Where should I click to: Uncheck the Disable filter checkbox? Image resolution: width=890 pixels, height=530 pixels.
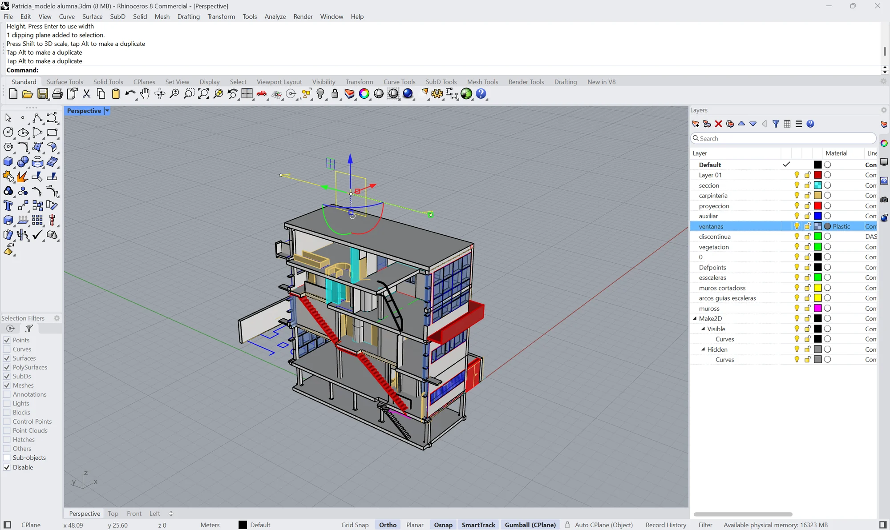click(x=7, y=467)
